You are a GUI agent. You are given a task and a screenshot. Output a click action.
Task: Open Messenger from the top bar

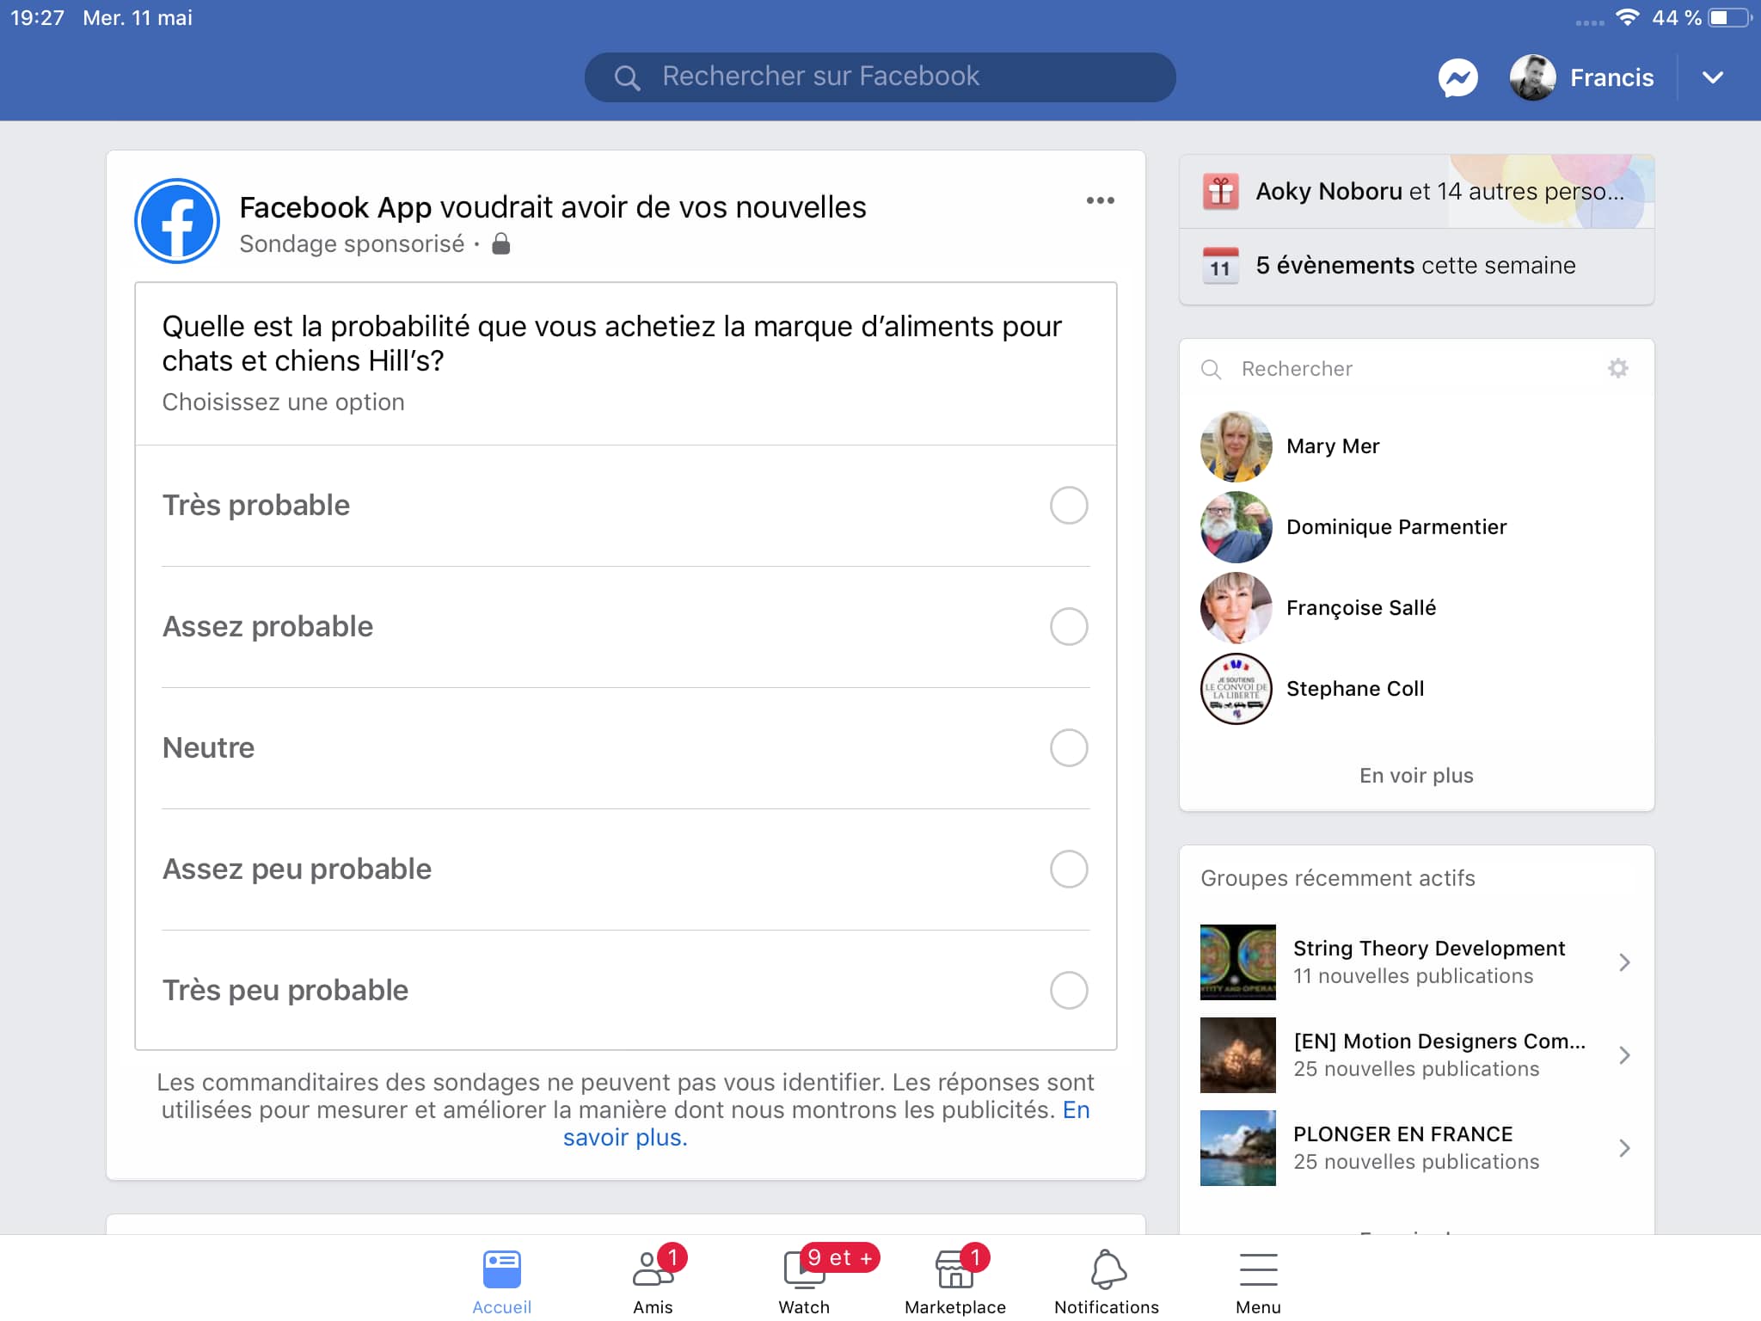pyautogui.click(x=1457, y=77)
